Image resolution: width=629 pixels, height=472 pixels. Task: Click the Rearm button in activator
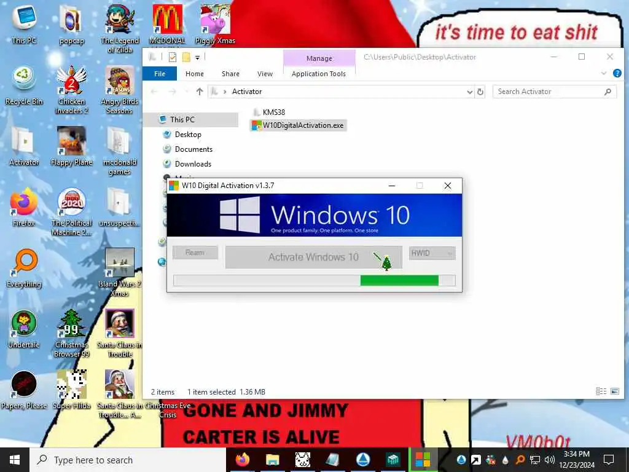[x=195, y=253]
